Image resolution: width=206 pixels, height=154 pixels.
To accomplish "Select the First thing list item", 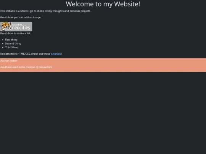I will tap(11, 40).
